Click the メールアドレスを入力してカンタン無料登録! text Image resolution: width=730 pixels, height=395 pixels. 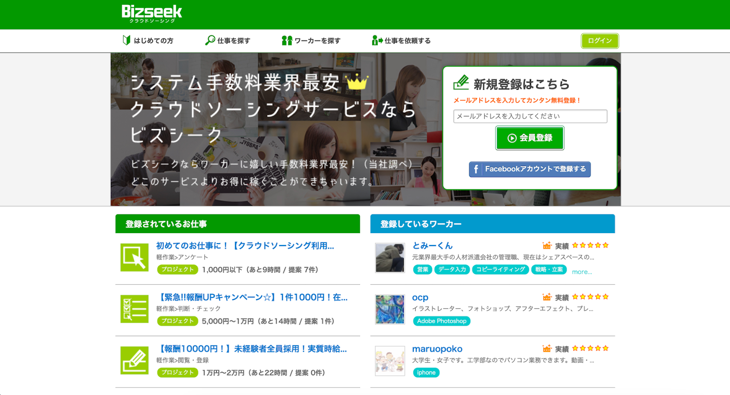pos(516,100)
